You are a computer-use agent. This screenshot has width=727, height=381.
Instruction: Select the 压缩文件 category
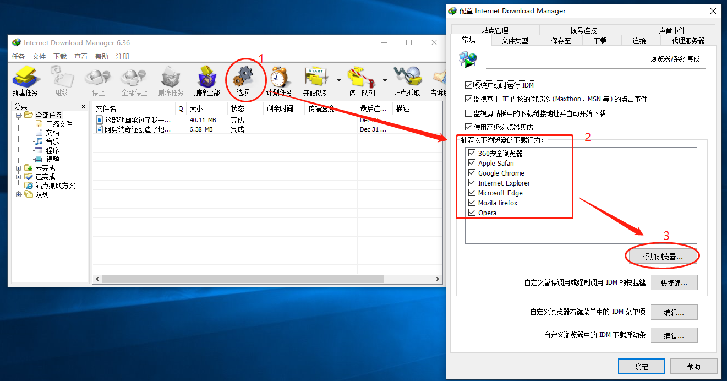[59, 124]
